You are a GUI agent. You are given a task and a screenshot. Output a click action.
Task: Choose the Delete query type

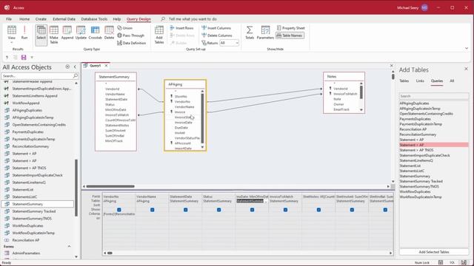109,33
